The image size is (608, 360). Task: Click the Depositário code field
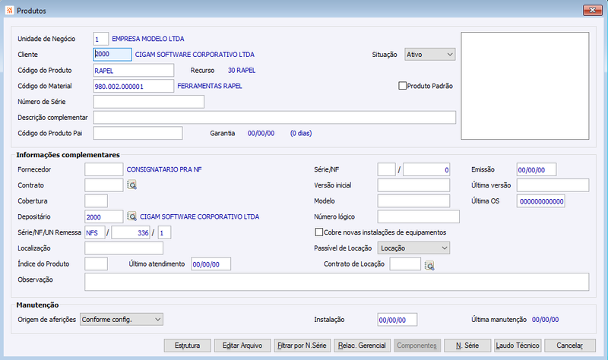pyautogui.click(x=104, y=216)
